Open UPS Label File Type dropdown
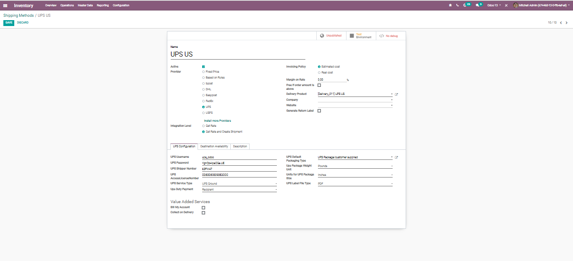The height and width of the screenshot is (261, 573). tap(355, 184)
